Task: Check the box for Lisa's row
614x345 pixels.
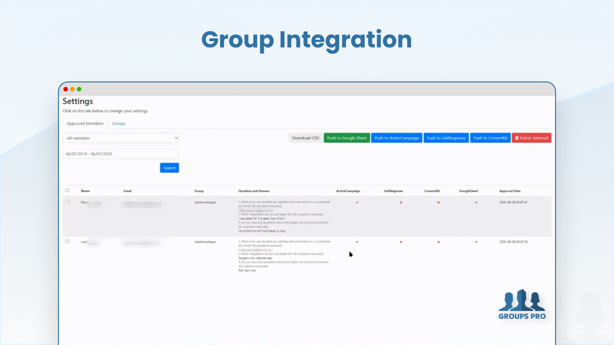Action: [67, 241]
